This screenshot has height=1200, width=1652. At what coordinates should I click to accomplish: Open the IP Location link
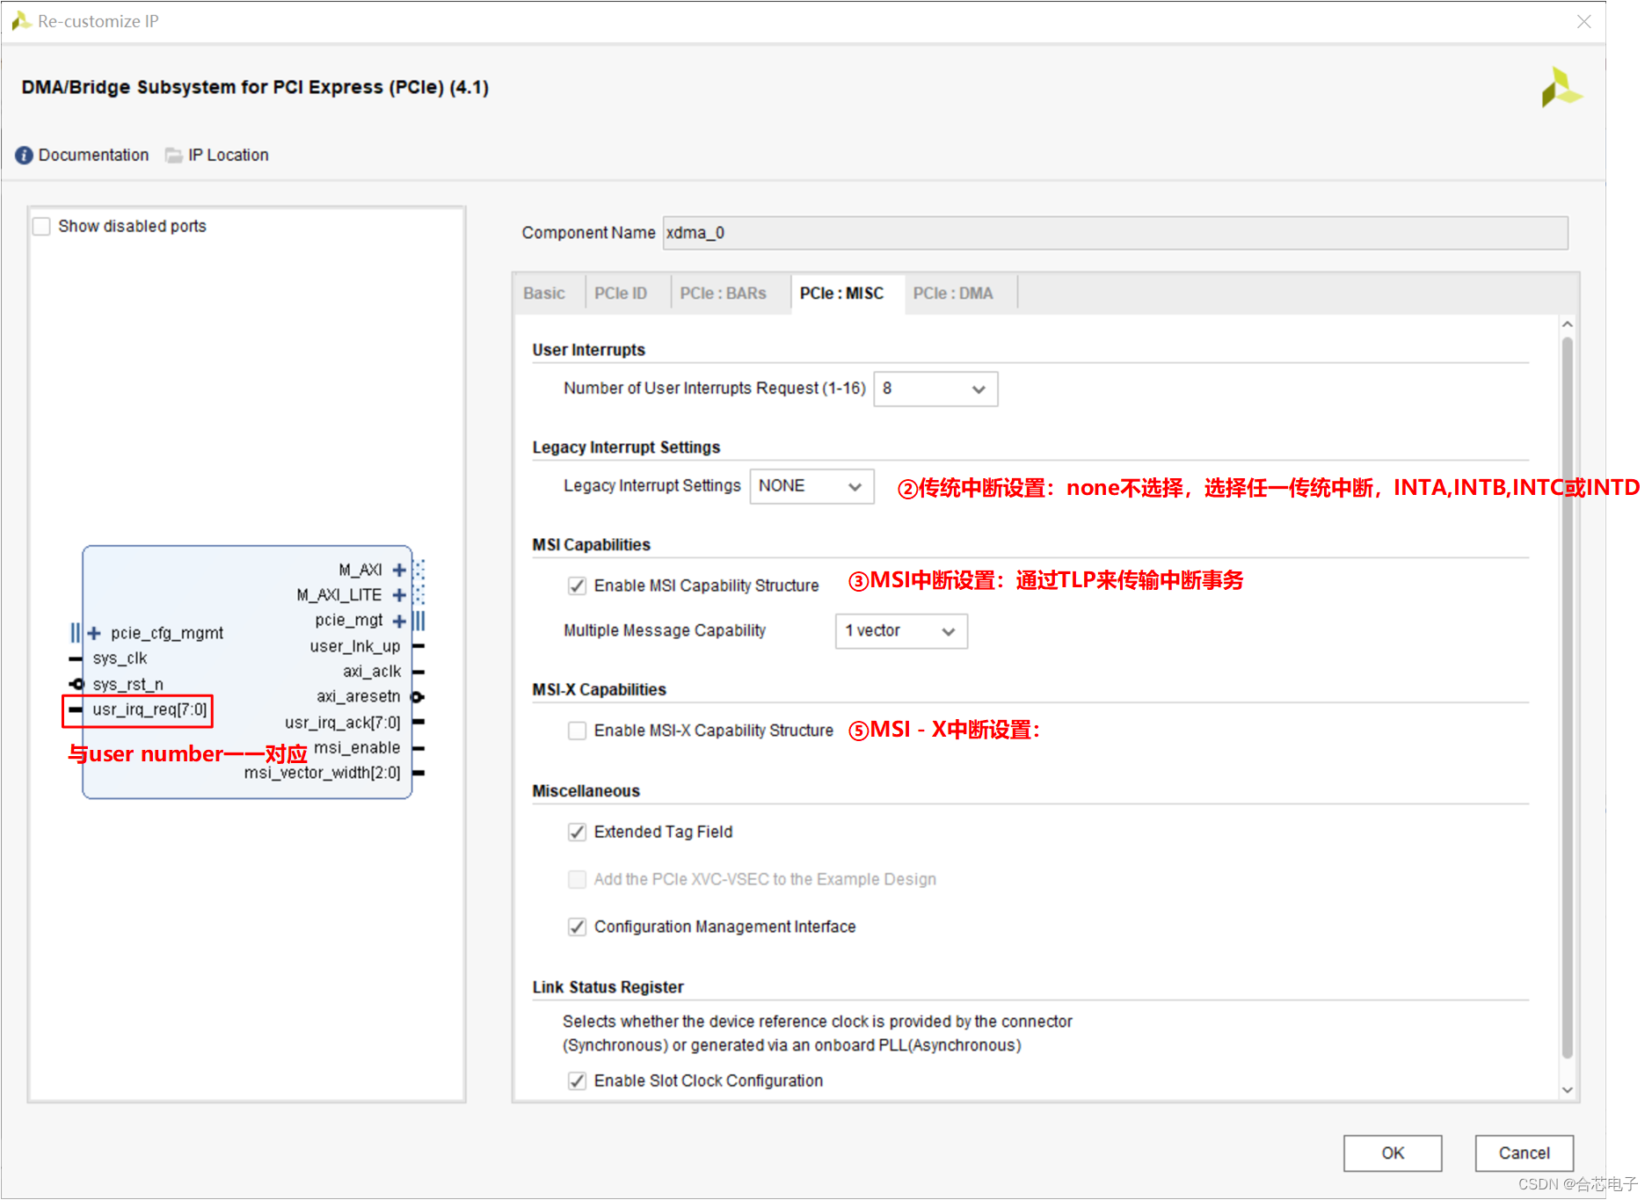(x=229, y=156)
